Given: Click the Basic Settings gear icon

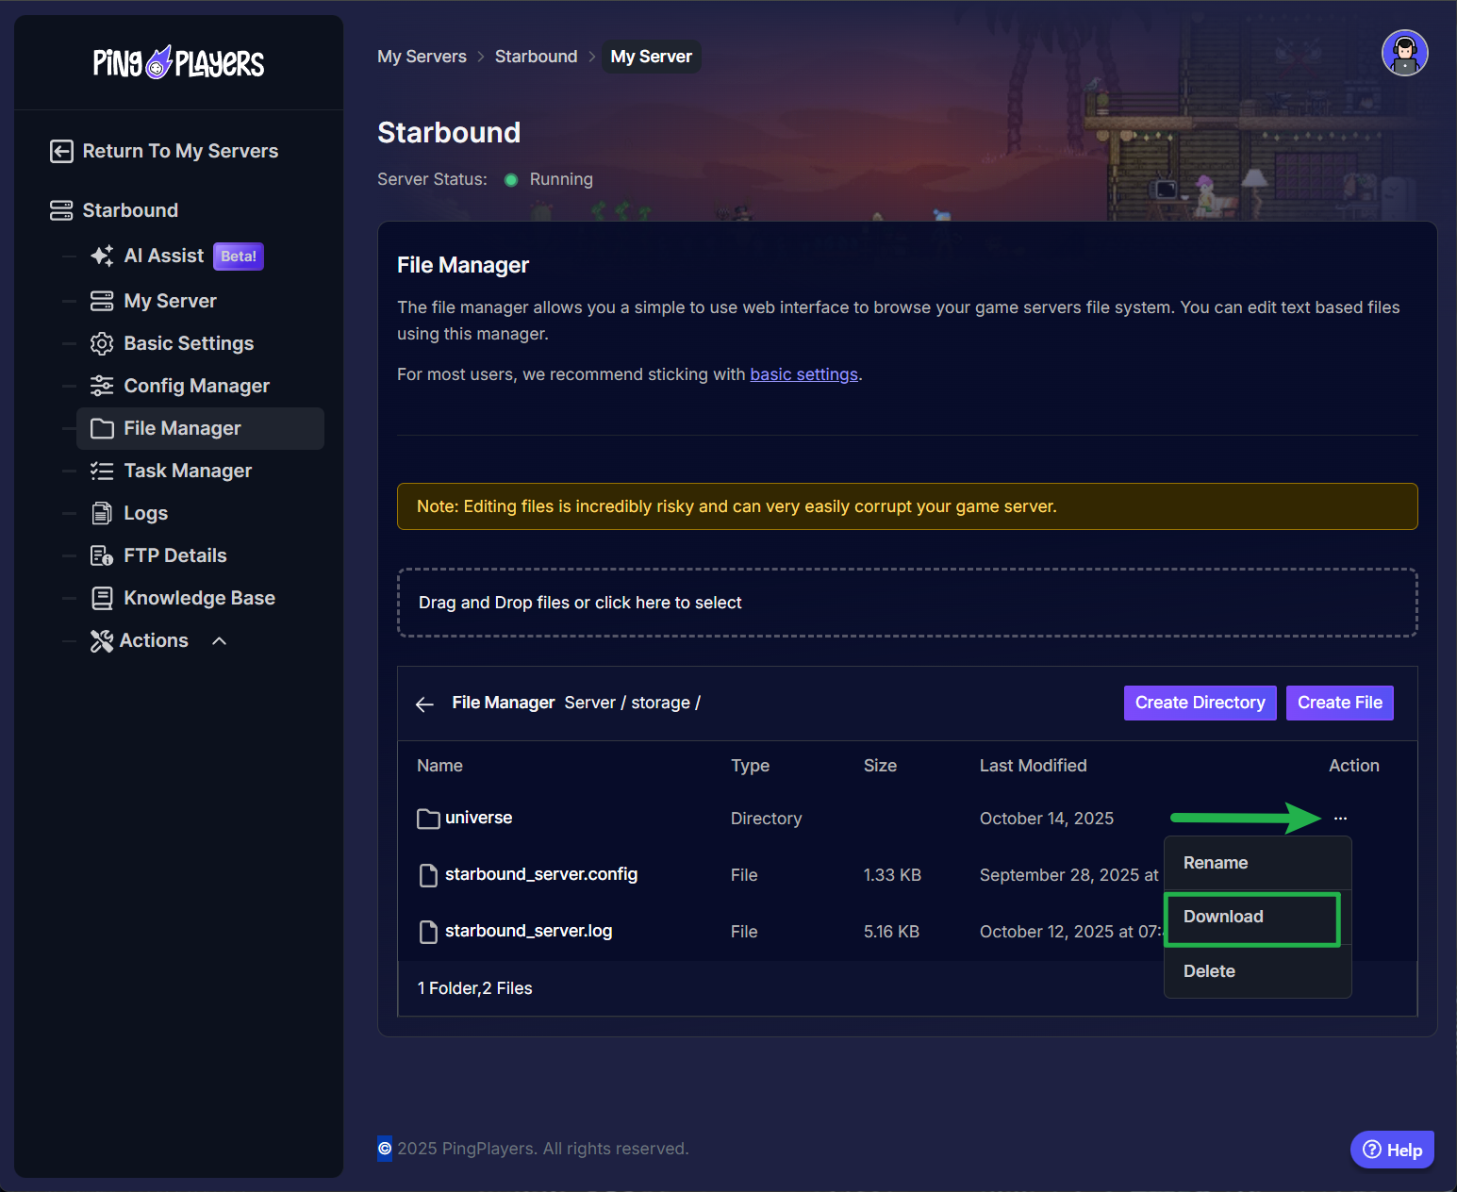Looking at the screenshot, I should pos(102,344).
